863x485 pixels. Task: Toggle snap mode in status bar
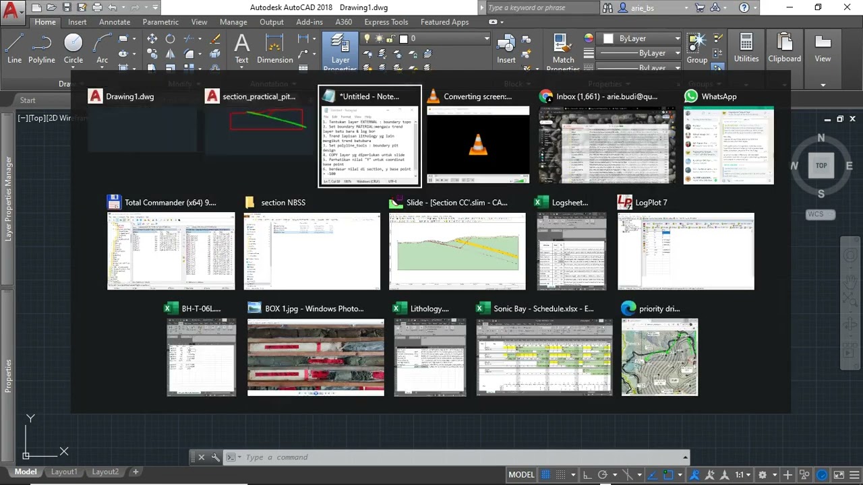(x=561, y=475)
